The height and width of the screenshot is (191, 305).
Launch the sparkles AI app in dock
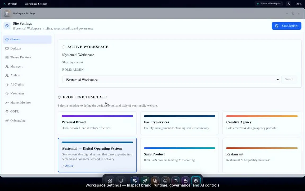(x=145, y=181)
